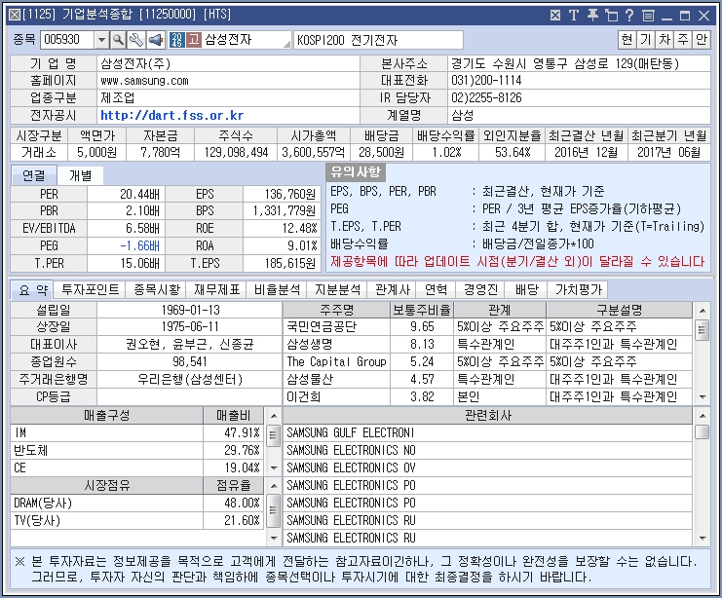Click the magnifier stock search icon
722x598 pixels.
click(x=118, y=40)
